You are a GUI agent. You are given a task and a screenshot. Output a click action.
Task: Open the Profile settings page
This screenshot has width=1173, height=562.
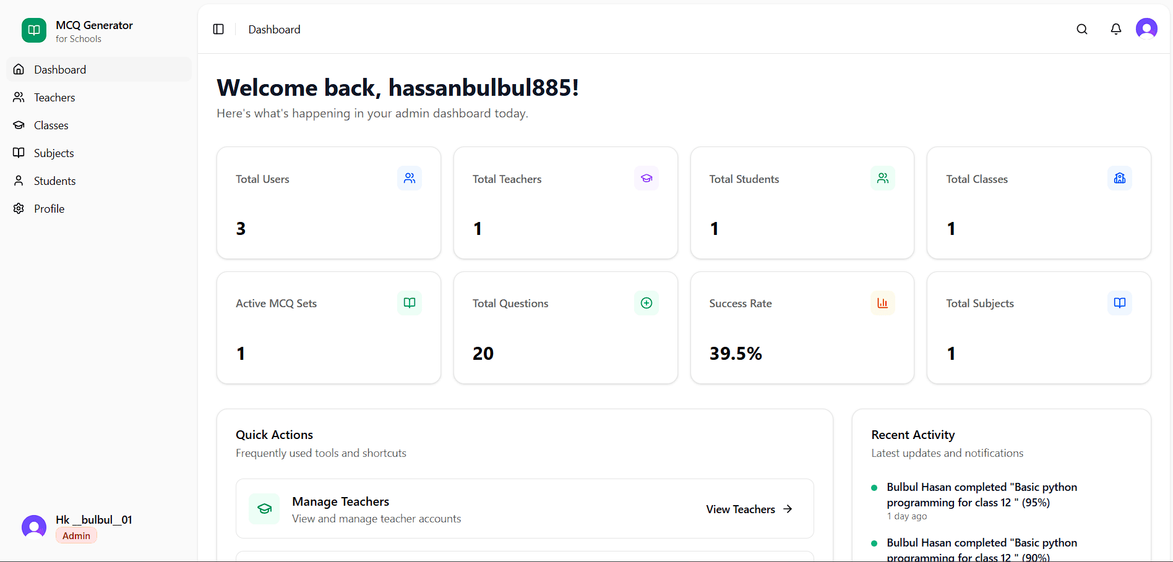[x=48, y=208]
